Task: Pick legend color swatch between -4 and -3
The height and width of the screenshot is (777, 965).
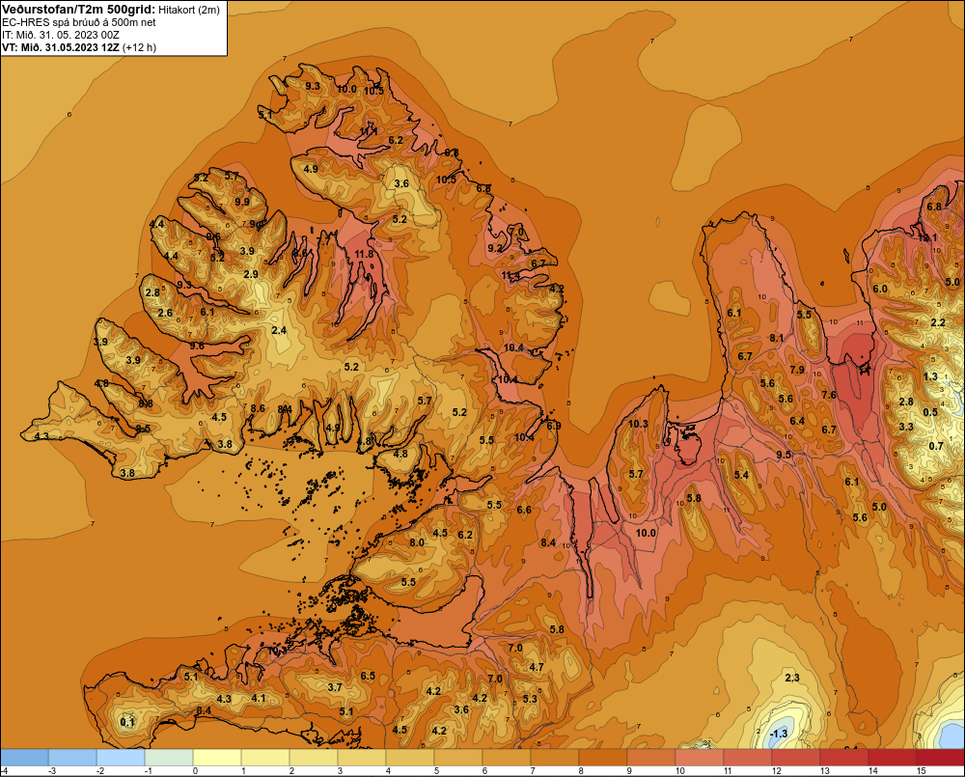Action: [24, 758]
